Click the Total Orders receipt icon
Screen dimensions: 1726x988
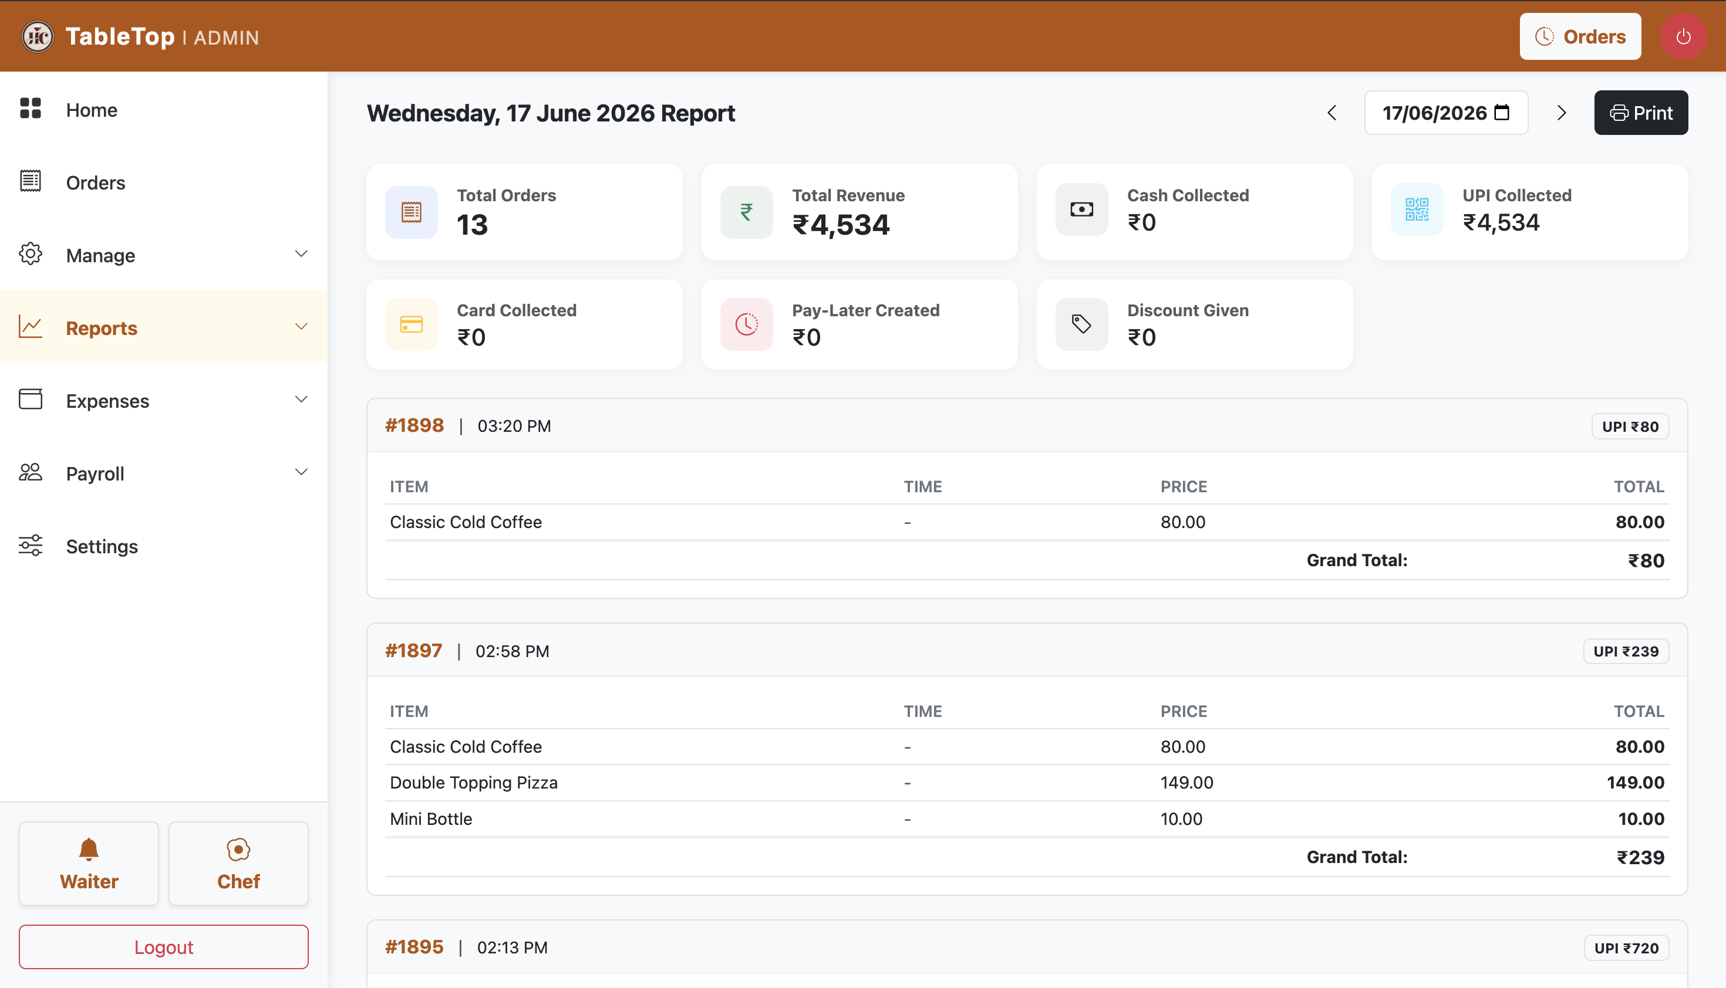pos(411,212)
